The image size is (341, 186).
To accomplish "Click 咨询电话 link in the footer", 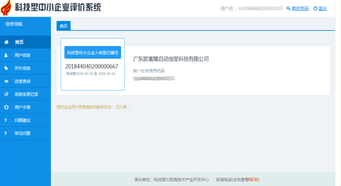I will [238, 179].
